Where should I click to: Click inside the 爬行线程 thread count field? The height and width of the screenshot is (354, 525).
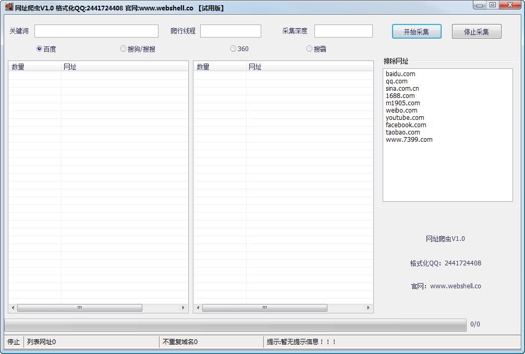coord(230,31)
